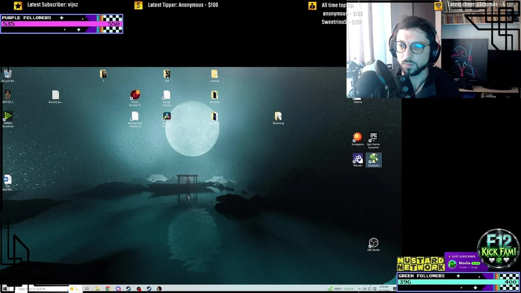Launch Wondershare Filmora 14 shortcut
Viewport: 521px width, 293px height.
135,120
